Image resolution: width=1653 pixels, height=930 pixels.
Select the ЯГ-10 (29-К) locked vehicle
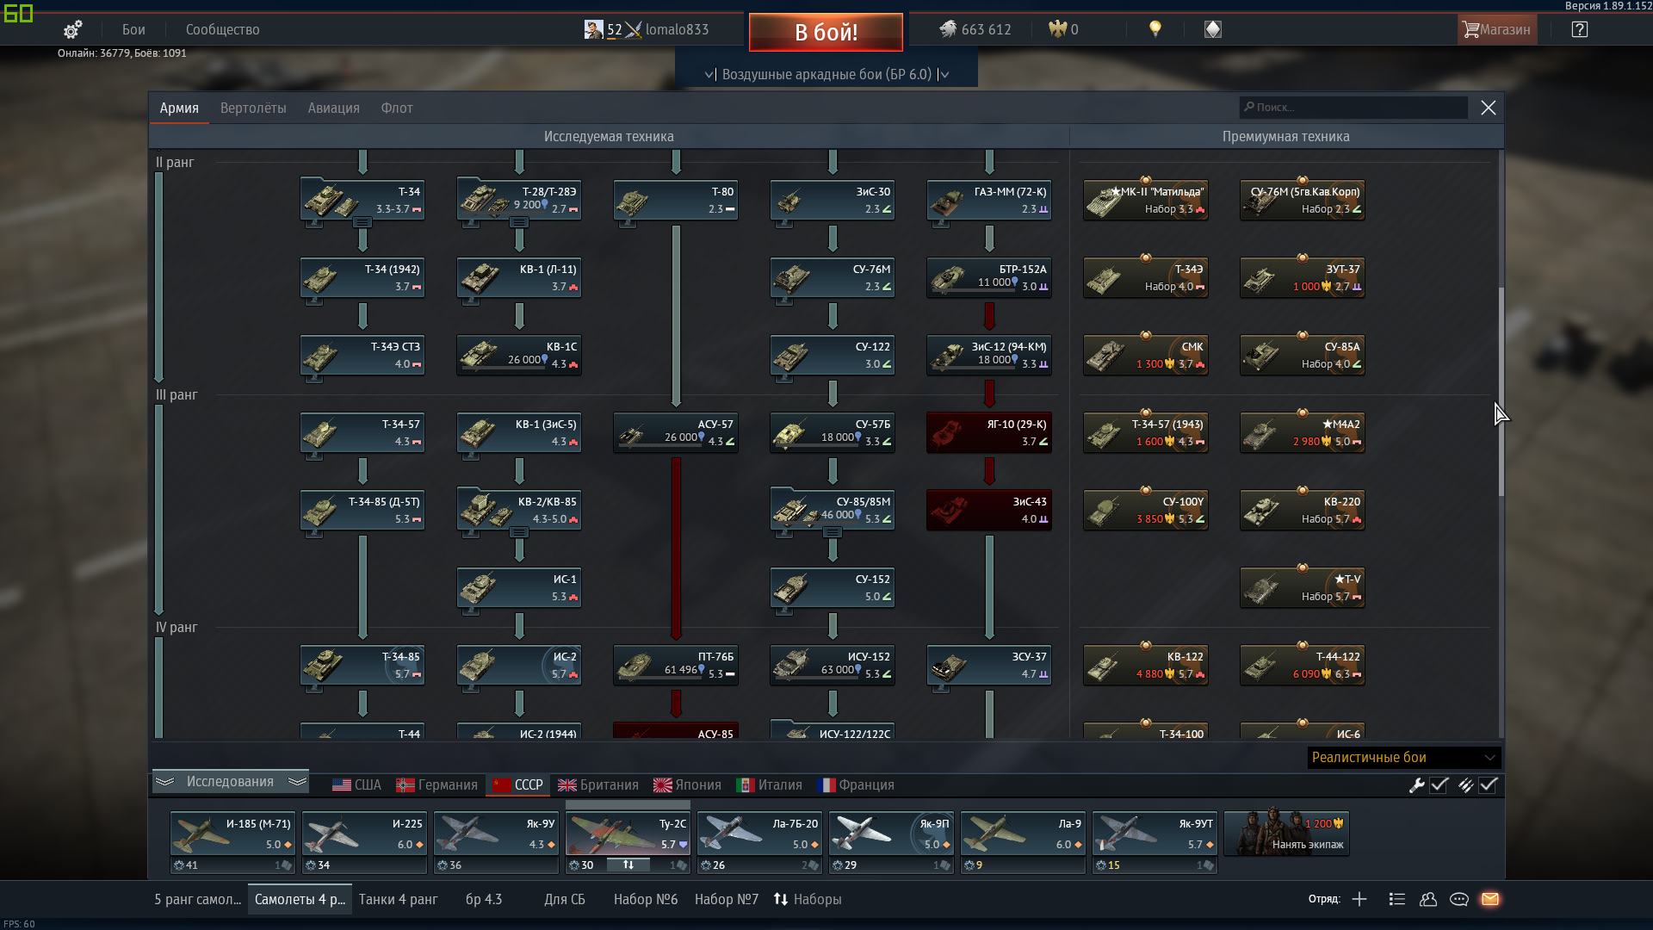(x=989, y=432)
